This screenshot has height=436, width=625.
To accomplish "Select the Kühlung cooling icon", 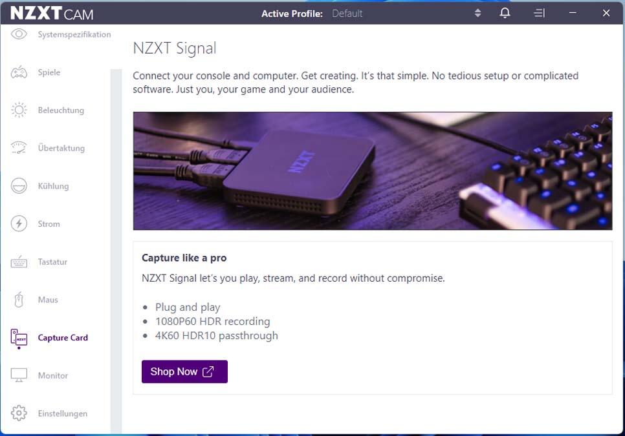I will click(19, 186).
